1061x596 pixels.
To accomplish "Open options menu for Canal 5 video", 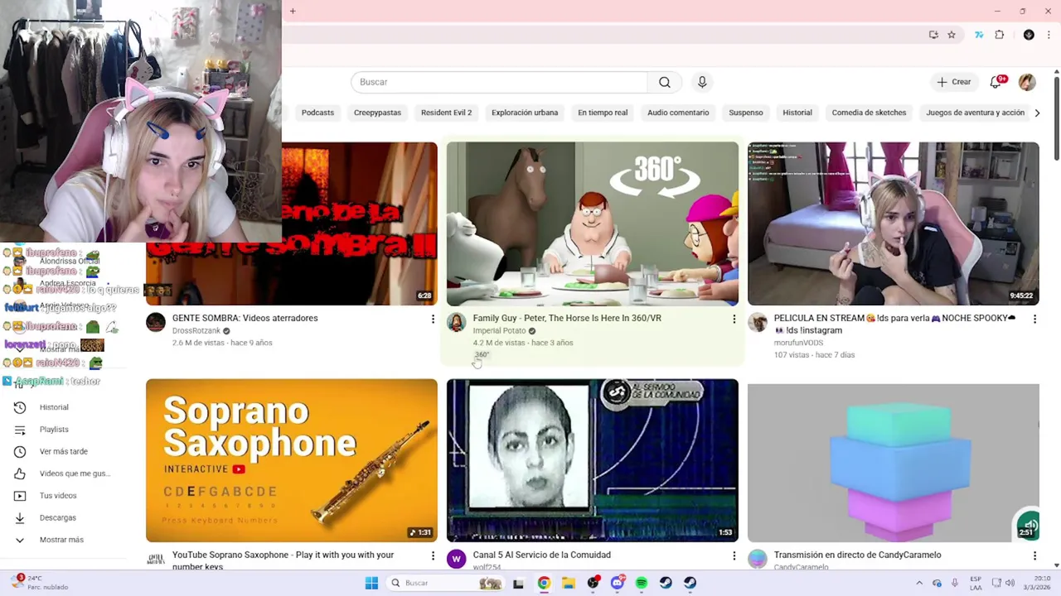I will pyautogui.click(x=733, y=555).
